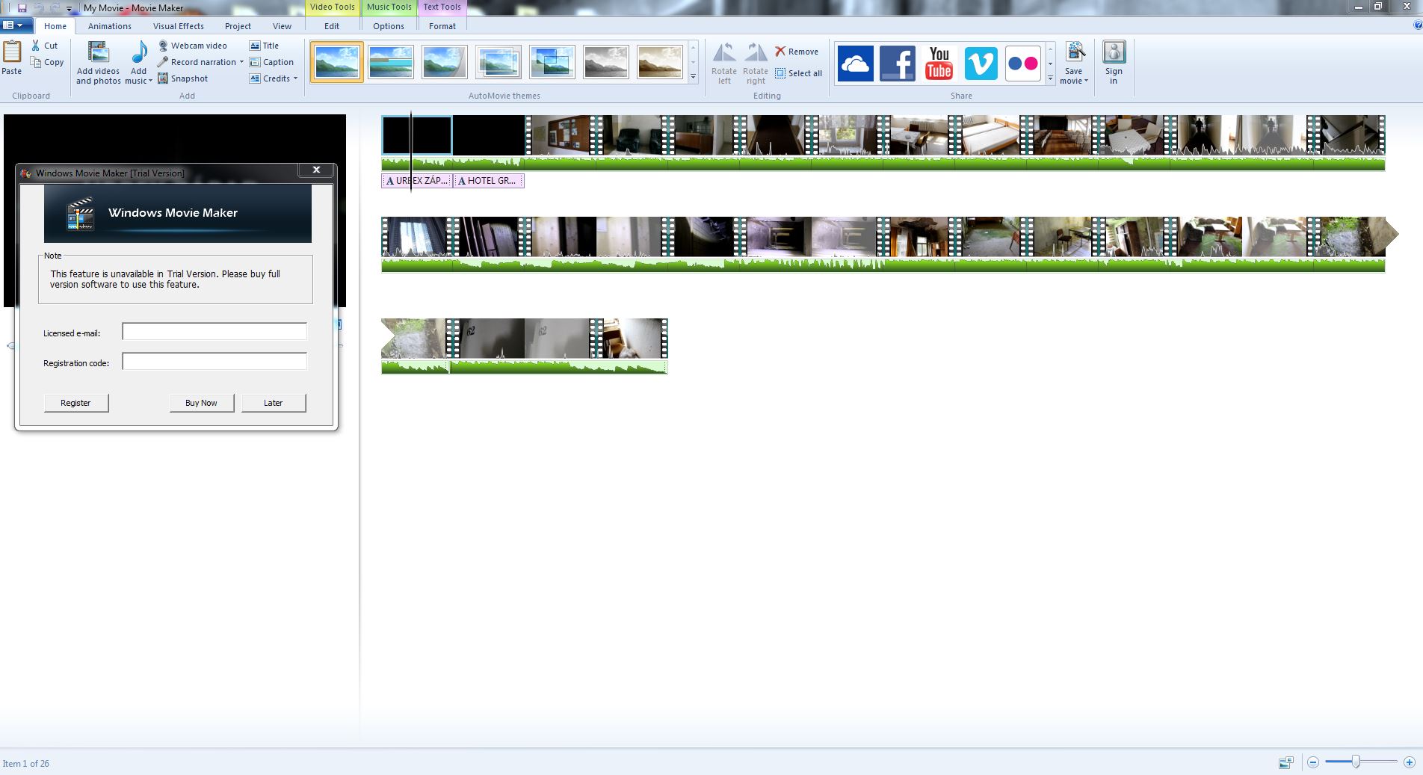
Task: Open the Add music dropdown arrow
Action: tap(150, 81)
